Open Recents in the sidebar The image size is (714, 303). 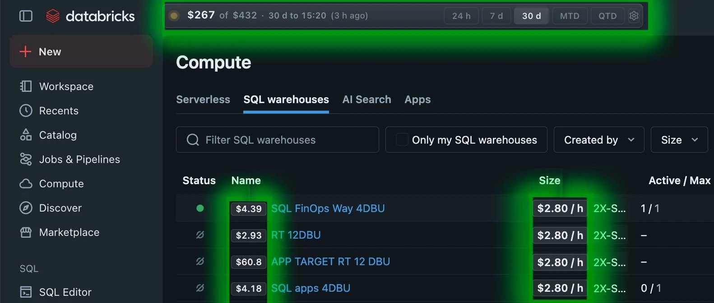59,111
